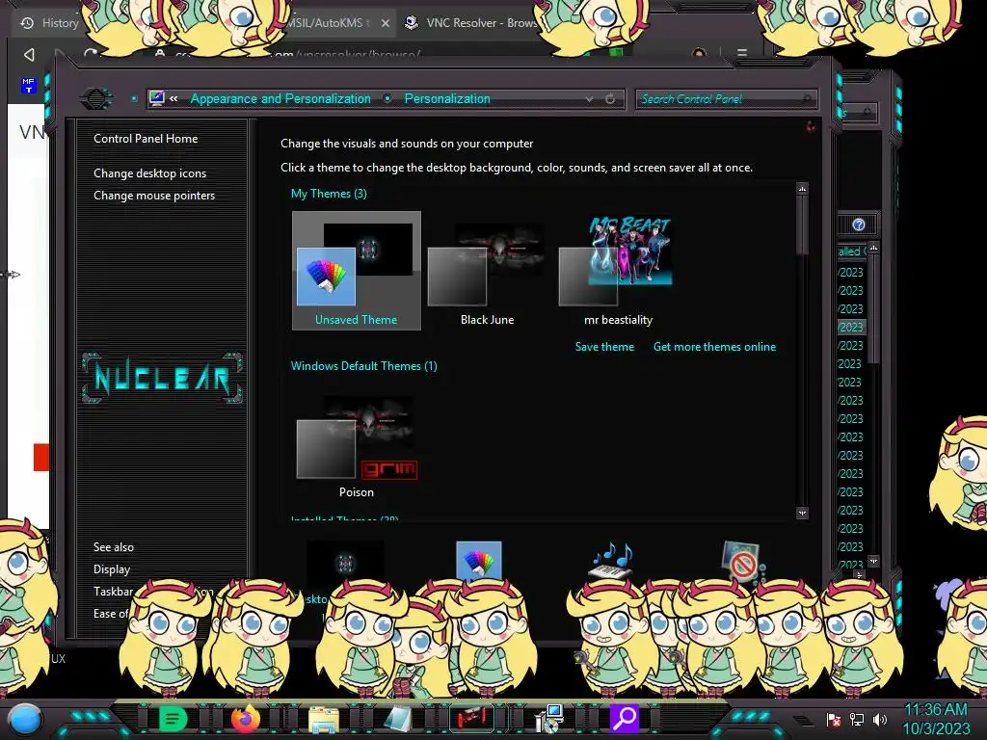This screenshot has height=740, width=987.
Task: Click the search magnifier in Search Control Panel
Action: point(807,99)
